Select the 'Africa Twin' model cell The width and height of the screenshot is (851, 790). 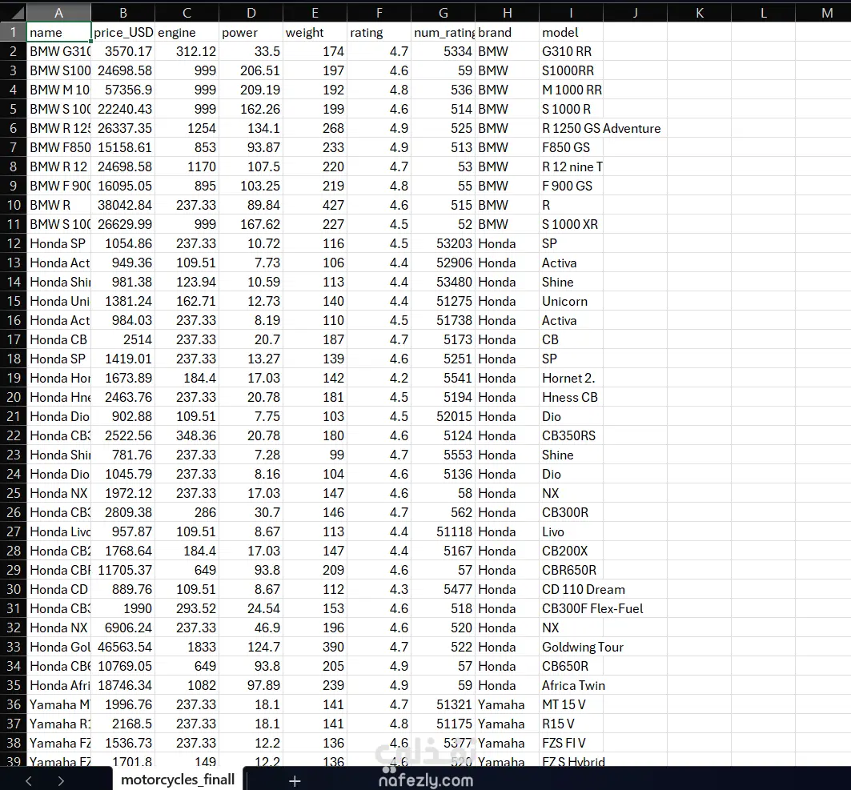coord(573,685)
